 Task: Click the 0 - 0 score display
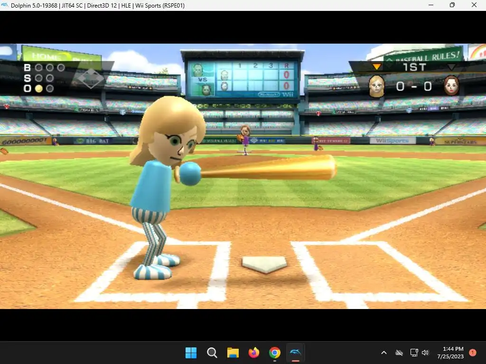pyautogui.click(x=414, y=86)
